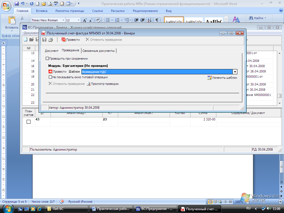Tick the План счетов row checkbox
The image size is (284, 213).
(29, 122)
